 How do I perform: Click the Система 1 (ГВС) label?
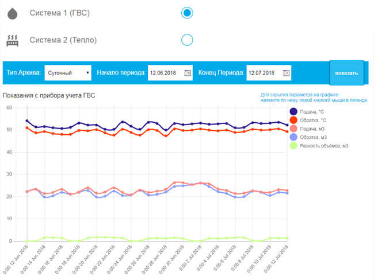(x=60, y=13)
